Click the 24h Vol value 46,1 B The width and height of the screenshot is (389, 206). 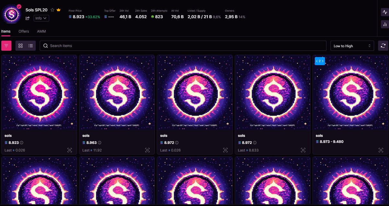[125, 17]
